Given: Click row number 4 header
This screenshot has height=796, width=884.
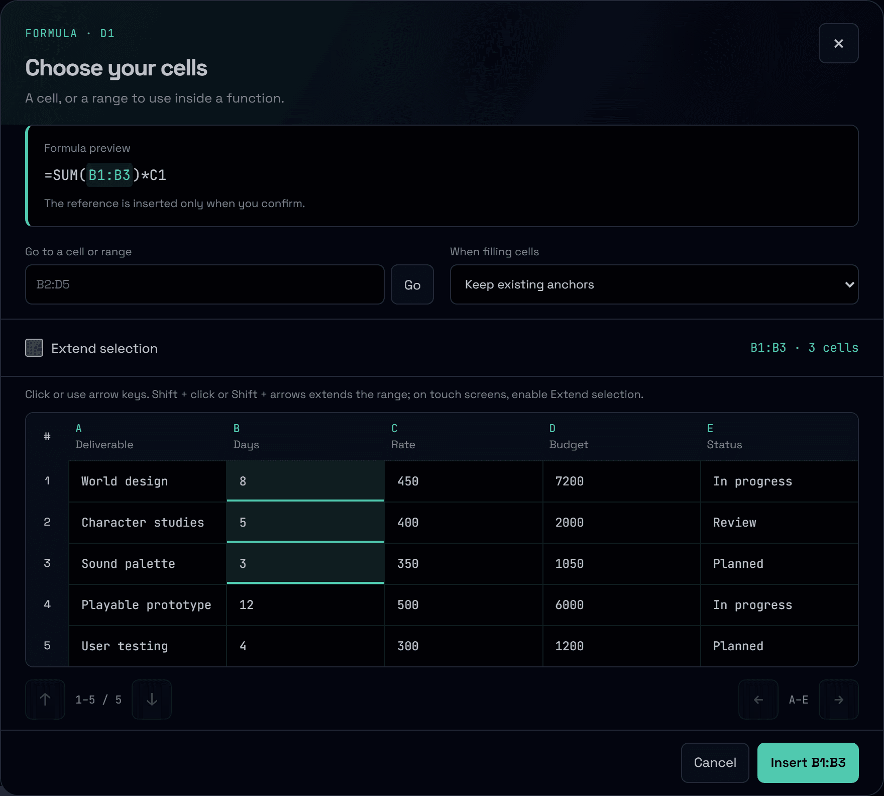Looking at the screenshot, I should [47, 605].
